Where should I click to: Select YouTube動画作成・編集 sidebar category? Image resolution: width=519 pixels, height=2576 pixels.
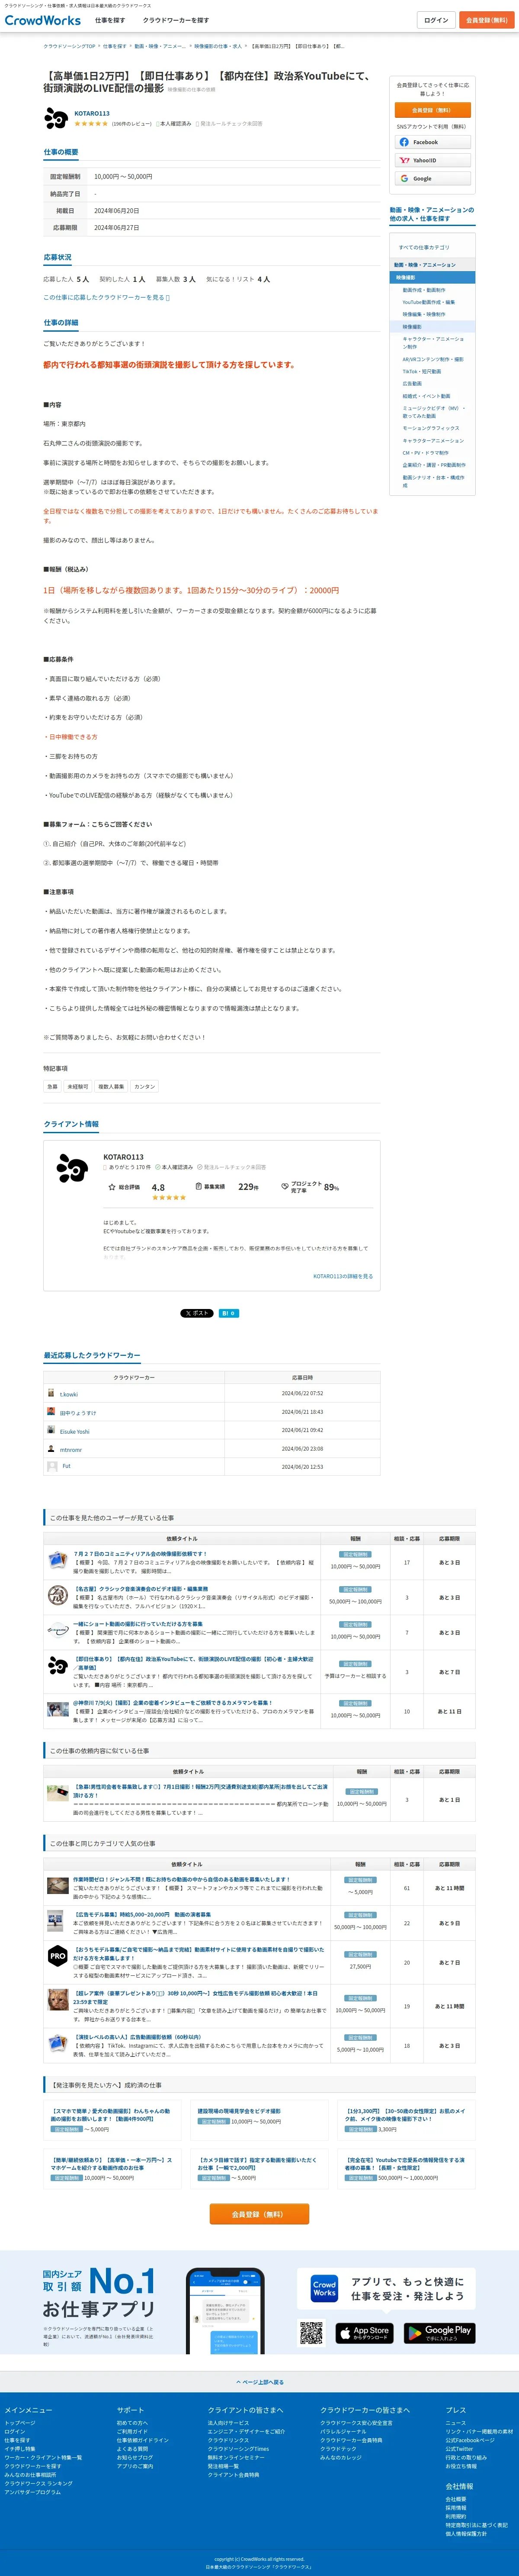point(428,302)
